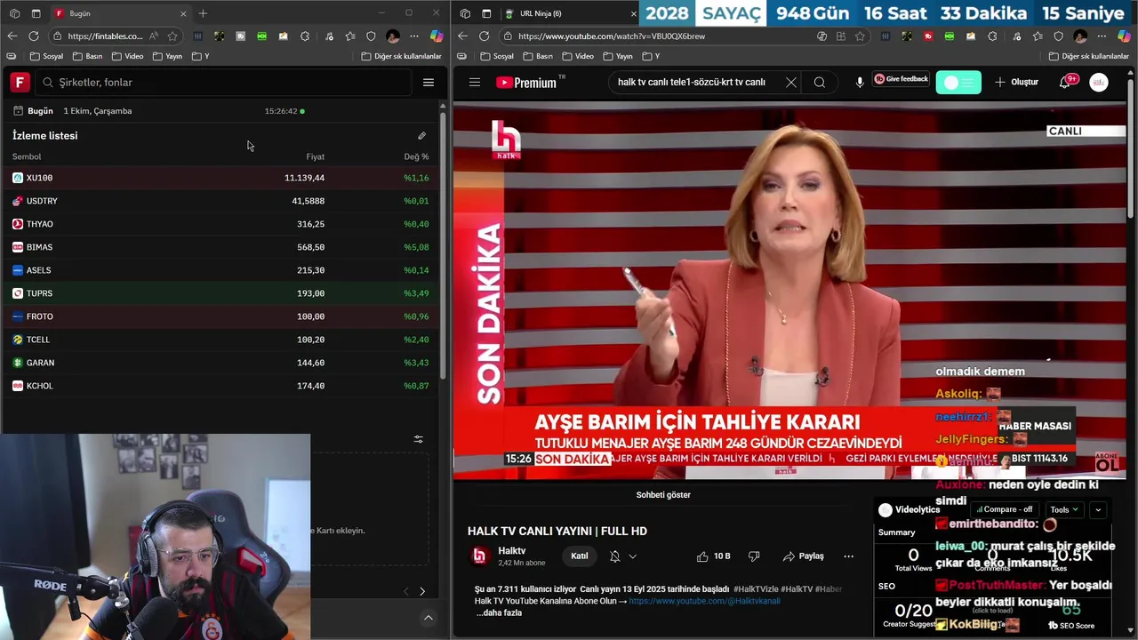Open the Fintables hamburger menu
Viewport: 1138px width, 640px height.
429,83
